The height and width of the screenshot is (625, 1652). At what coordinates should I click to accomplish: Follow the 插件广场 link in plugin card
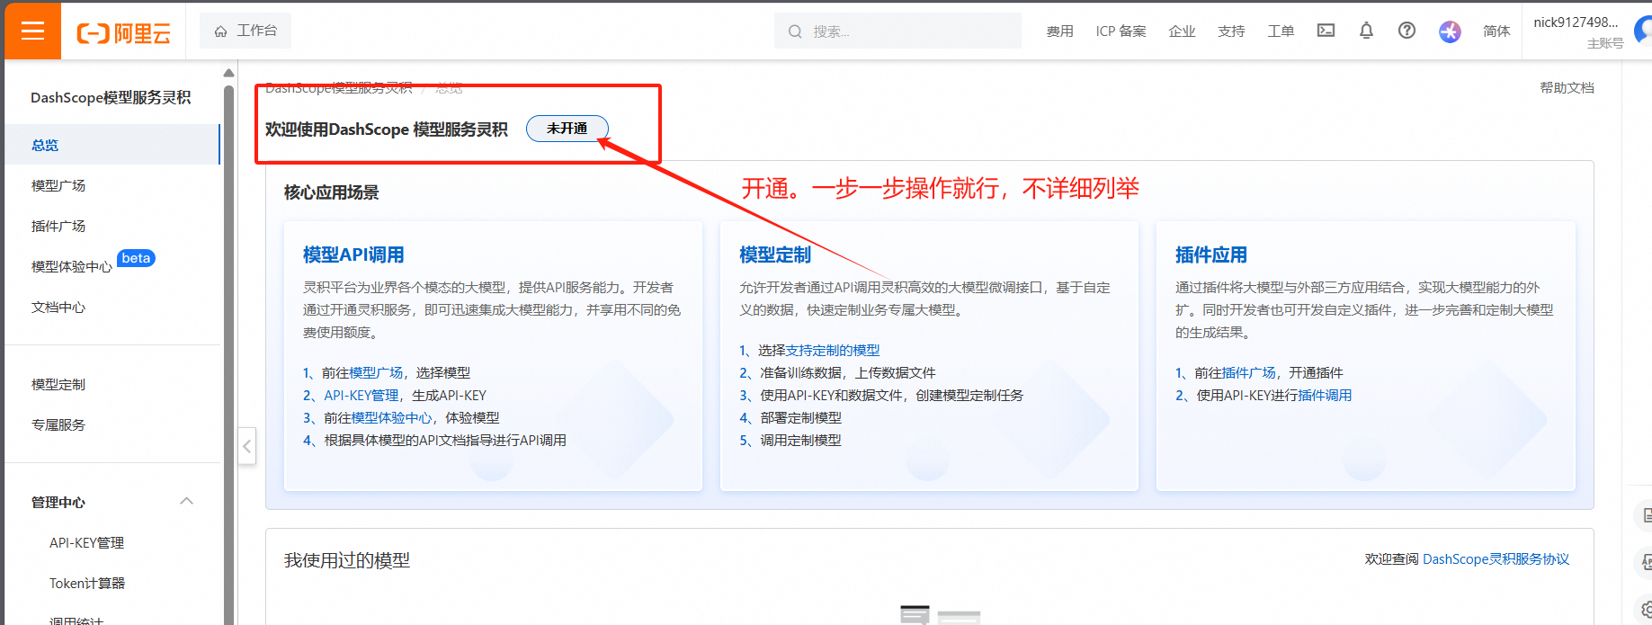1248,372
